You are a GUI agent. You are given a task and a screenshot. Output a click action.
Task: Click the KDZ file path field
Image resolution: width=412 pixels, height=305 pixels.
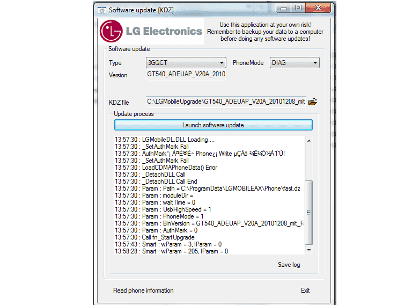226,101
